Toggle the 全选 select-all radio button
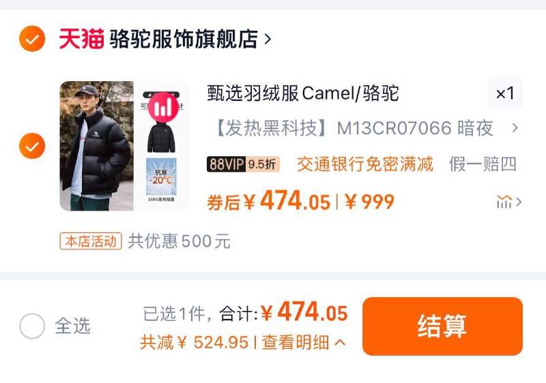The image size is (546, 383). click(x=32, y=326)
